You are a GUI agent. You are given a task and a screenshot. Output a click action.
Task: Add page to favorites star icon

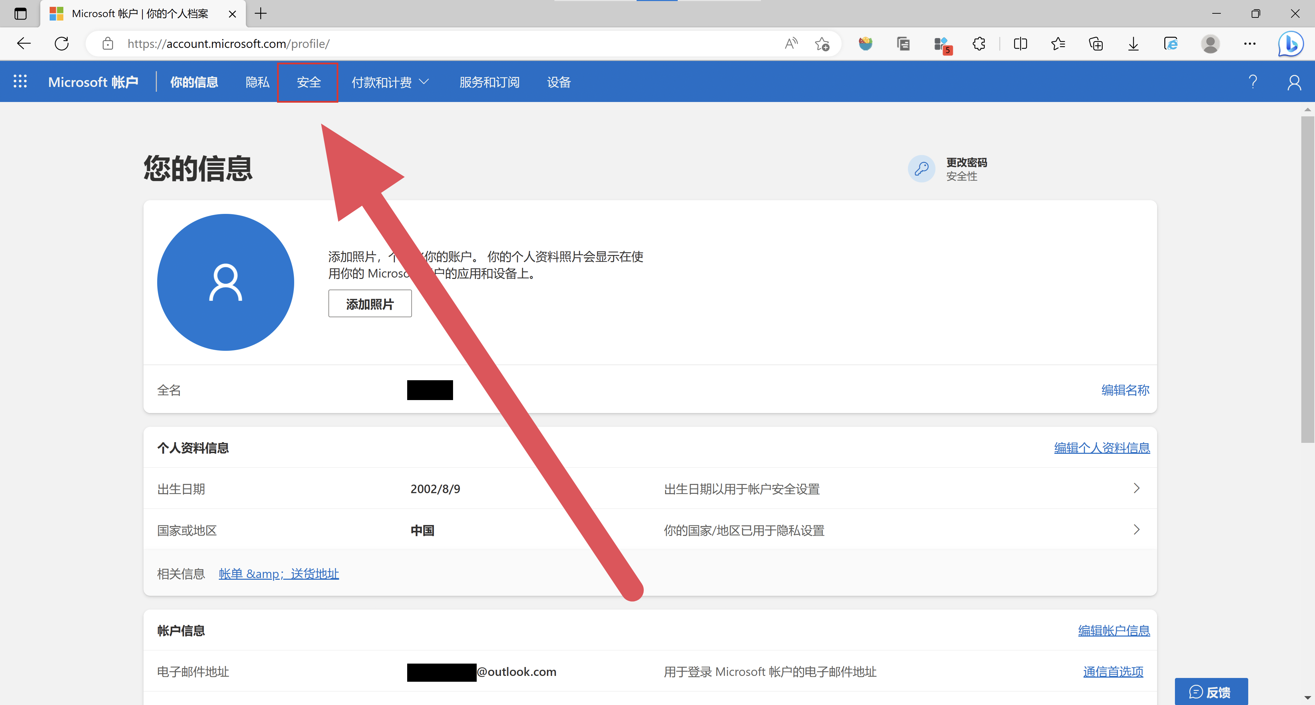(x=822, y=44)
